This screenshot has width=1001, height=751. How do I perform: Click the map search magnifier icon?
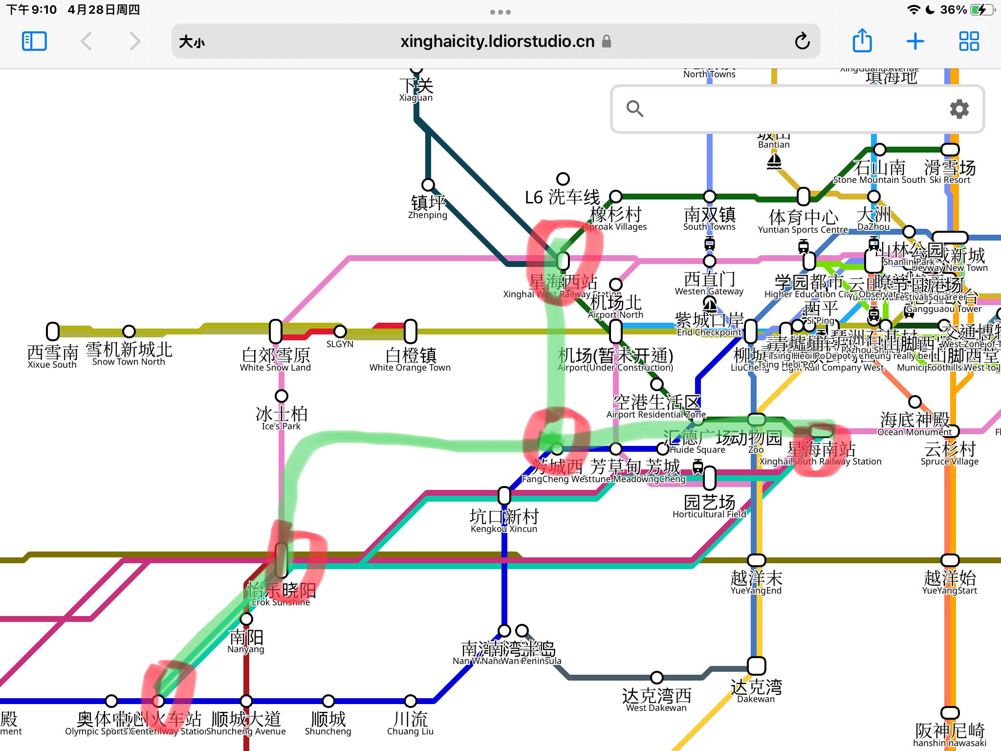634,109
